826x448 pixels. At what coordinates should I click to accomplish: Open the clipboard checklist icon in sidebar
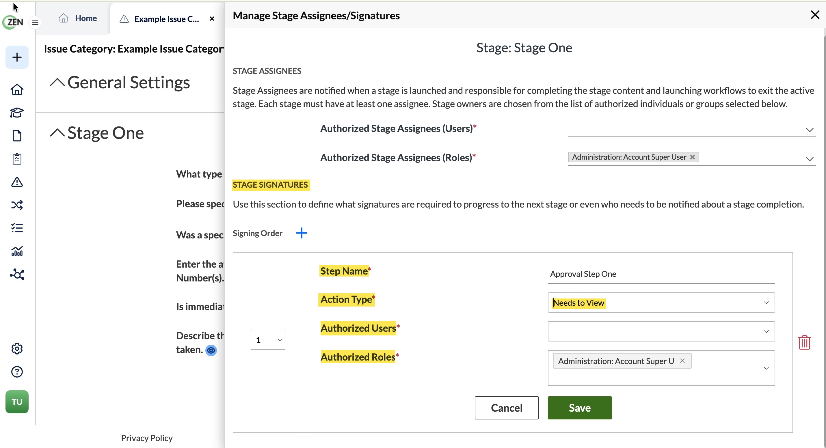(17, 159)
